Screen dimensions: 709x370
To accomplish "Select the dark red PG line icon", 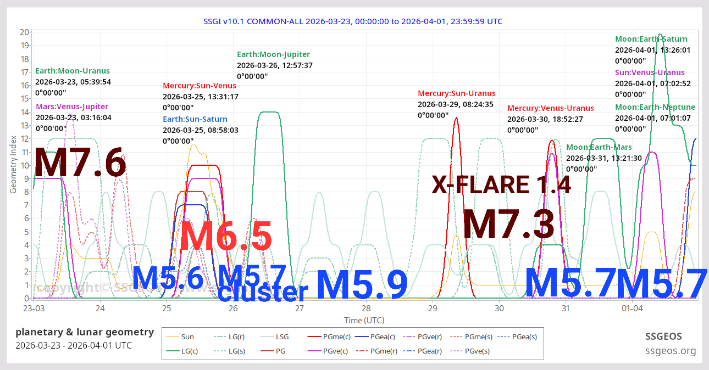I will (x=266, y=350).
